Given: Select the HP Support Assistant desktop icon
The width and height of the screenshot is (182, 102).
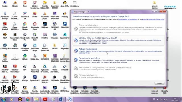Looking at the screenshot, I should tap(25, 48).
